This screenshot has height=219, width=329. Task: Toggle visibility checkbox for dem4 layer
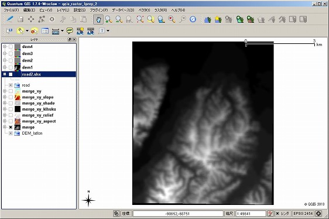tap(11, 47)
